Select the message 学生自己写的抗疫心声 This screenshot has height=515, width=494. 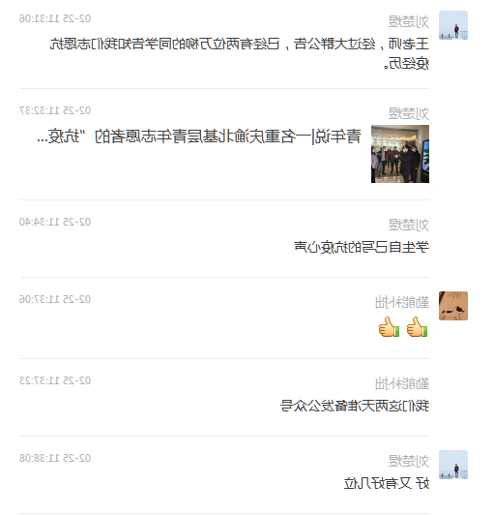[x=362, y=247]
